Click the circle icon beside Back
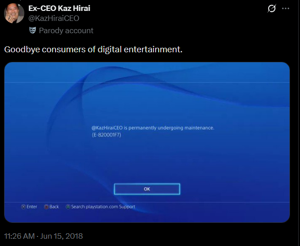The height and width of the screenshot is (246, 300). pos(46,207)
